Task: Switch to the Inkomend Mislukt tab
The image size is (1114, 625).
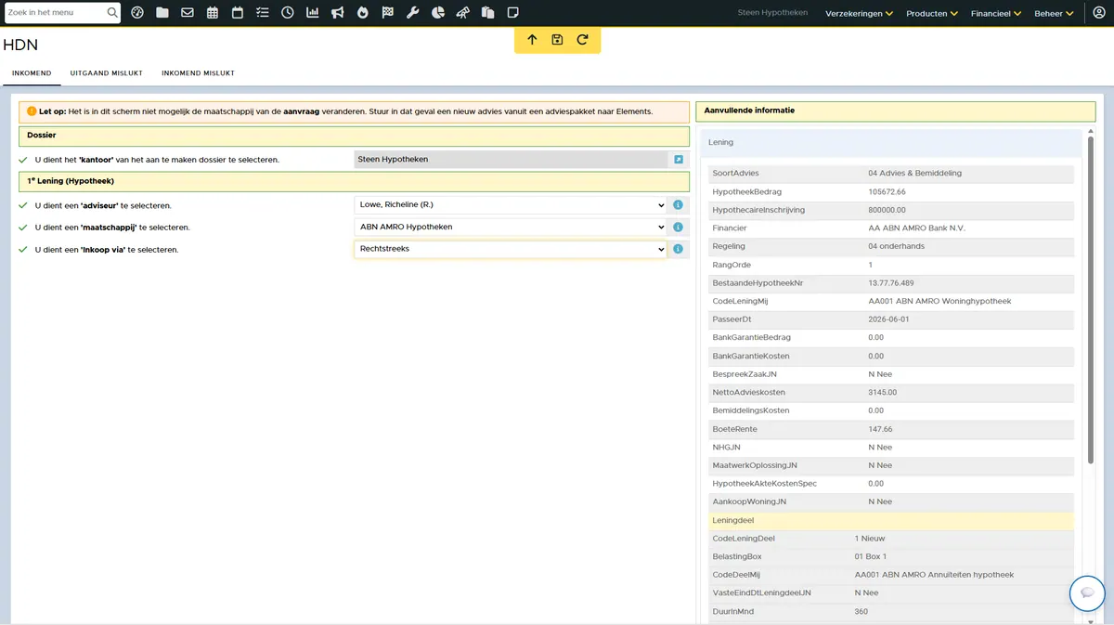Action: click(198, 73)
